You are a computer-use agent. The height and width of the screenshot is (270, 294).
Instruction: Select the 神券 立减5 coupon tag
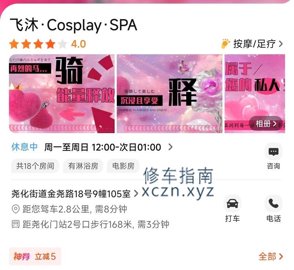[x=35, y=256]
